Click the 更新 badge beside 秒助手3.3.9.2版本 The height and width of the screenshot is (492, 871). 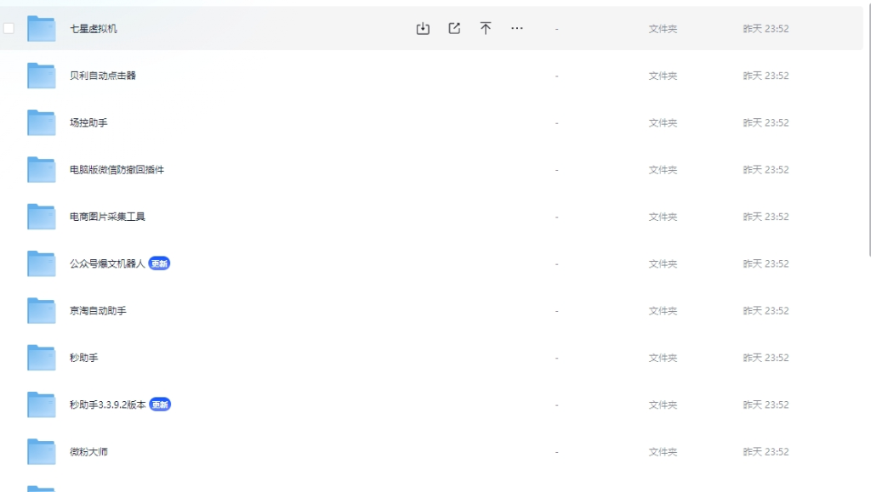pyautogui.click(x=160, y=404)
